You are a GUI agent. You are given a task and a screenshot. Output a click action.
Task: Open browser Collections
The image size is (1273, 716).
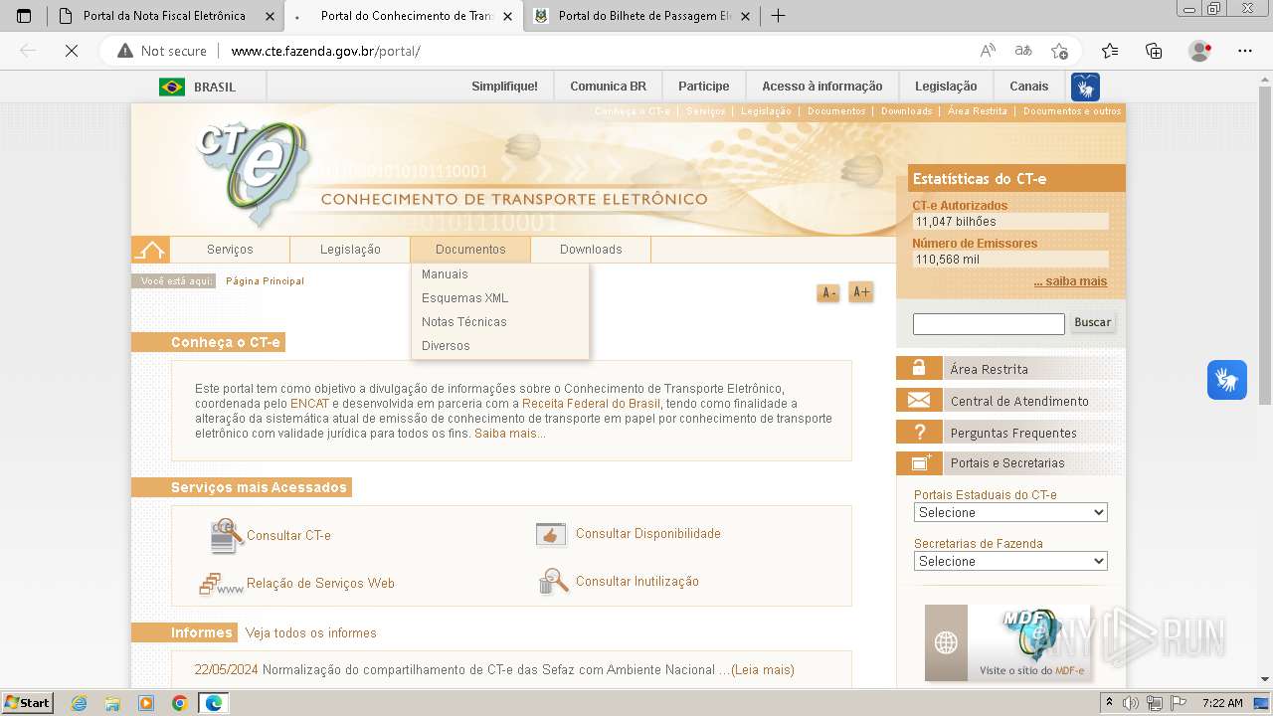click(x=1154, y=51)
